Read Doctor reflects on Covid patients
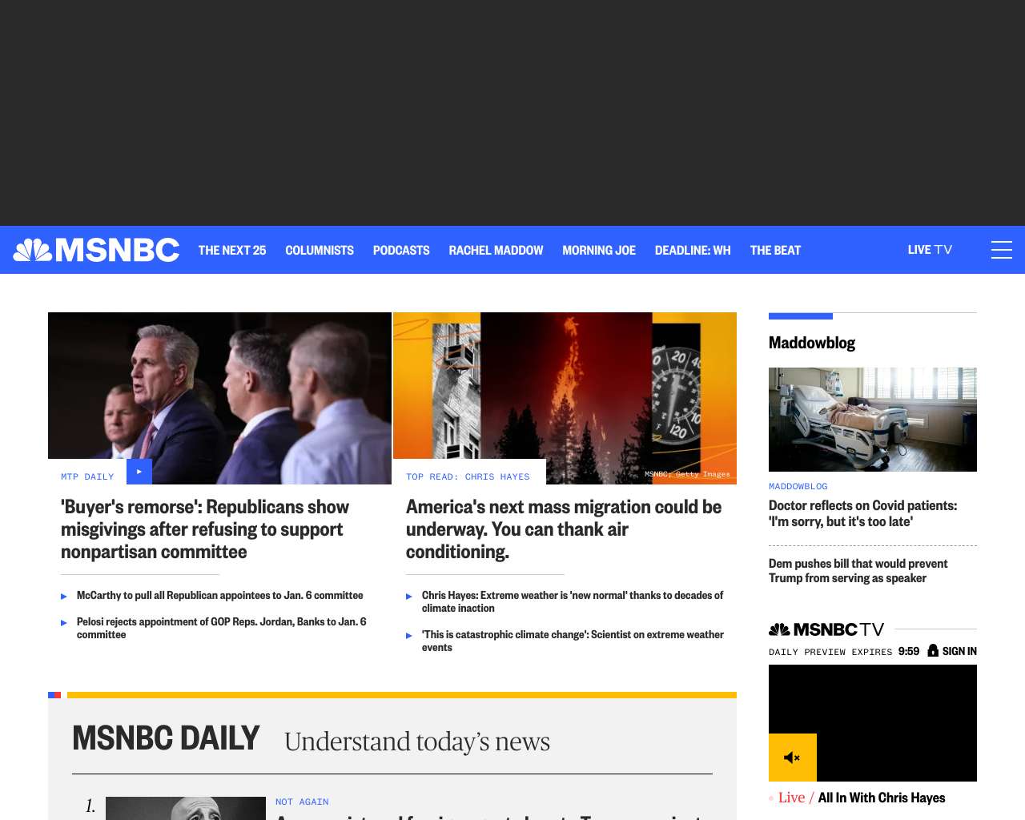The height and width of the screenshot is (820, 1025). click(862, 513)
